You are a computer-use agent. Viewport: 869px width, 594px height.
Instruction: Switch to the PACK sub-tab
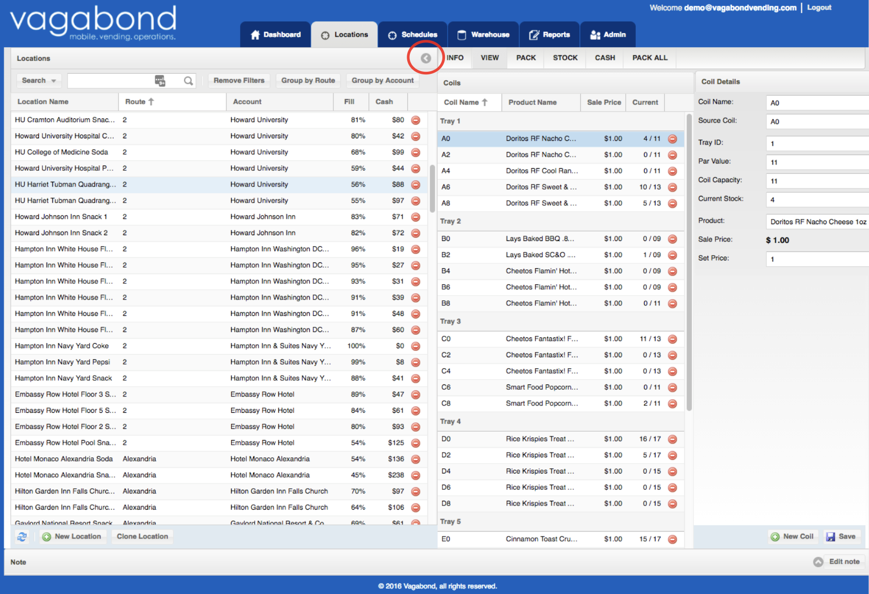tap(526, 58)
